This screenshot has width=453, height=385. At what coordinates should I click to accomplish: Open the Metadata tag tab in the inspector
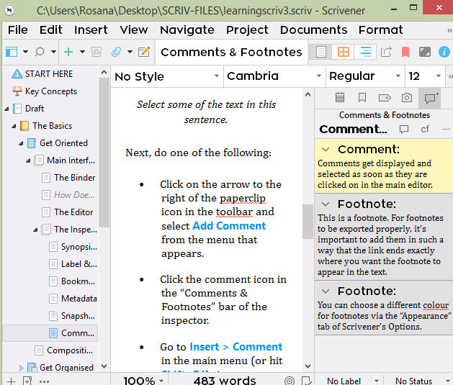(x=385, y=98)
